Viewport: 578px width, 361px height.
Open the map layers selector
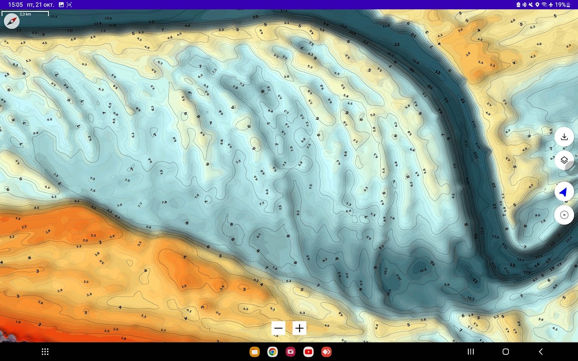coord(564,160)
